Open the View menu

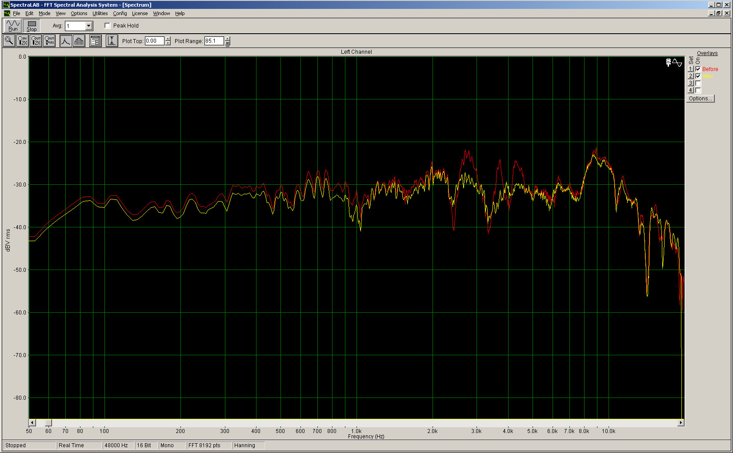click(60, 13)
